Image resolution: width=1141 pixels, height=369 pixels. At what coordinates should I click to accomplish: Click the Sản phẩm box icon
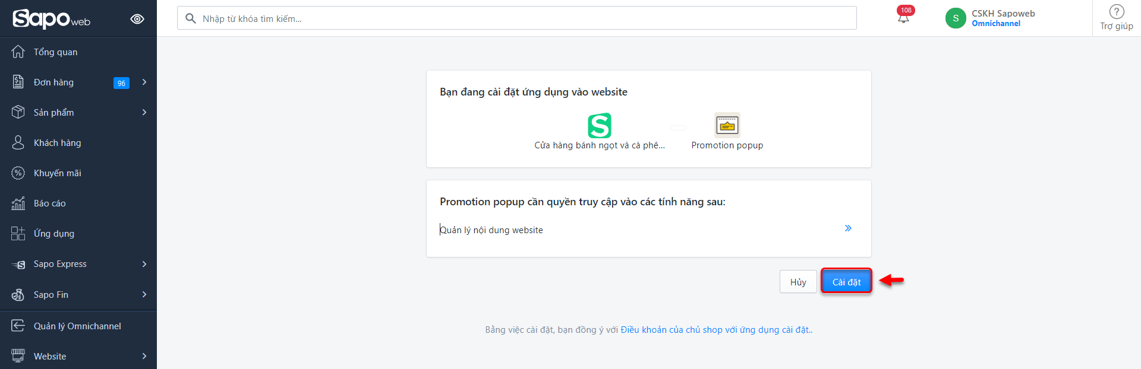click(x=18, y=112)
